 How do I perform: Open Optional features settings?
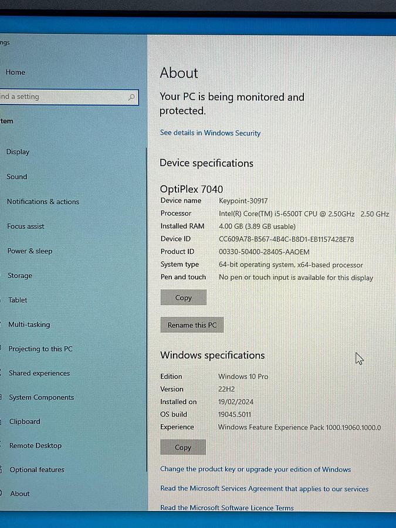[x=37, y=470]
